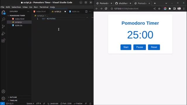Expand the OUTLINE section

tap(13, 97)
